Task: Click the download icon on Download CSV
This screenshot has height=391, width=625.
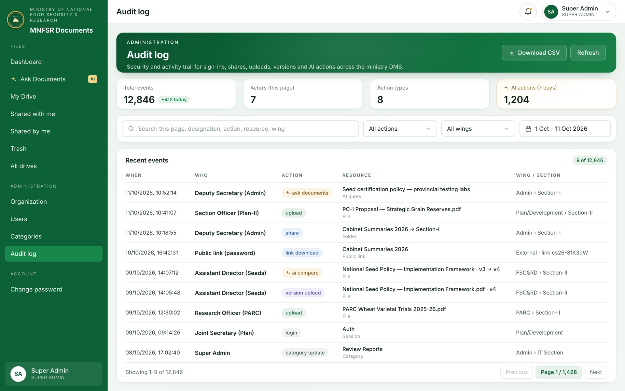Action: tap(512, 53)
